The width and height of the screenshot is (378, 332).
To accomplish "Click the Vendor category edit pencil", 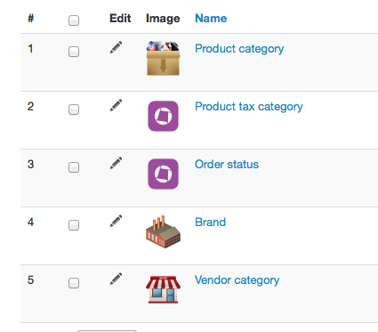I will tap(116, 279).
